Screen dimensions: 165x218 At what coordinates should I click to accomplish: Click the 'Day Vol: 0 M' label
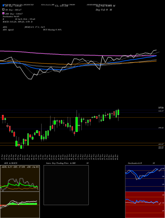(104, 10)
